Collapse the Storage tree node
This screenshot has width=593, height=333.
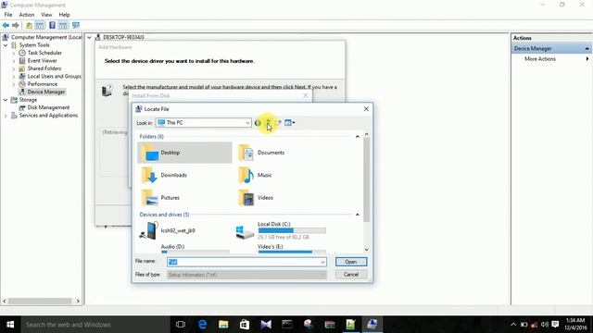coord(6,100)
